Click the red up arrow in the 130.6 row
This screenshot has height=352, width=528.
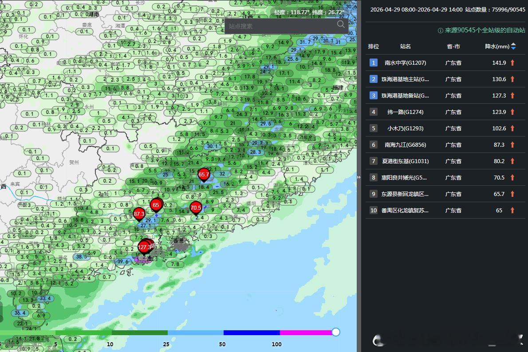click(x=512, y=79)
